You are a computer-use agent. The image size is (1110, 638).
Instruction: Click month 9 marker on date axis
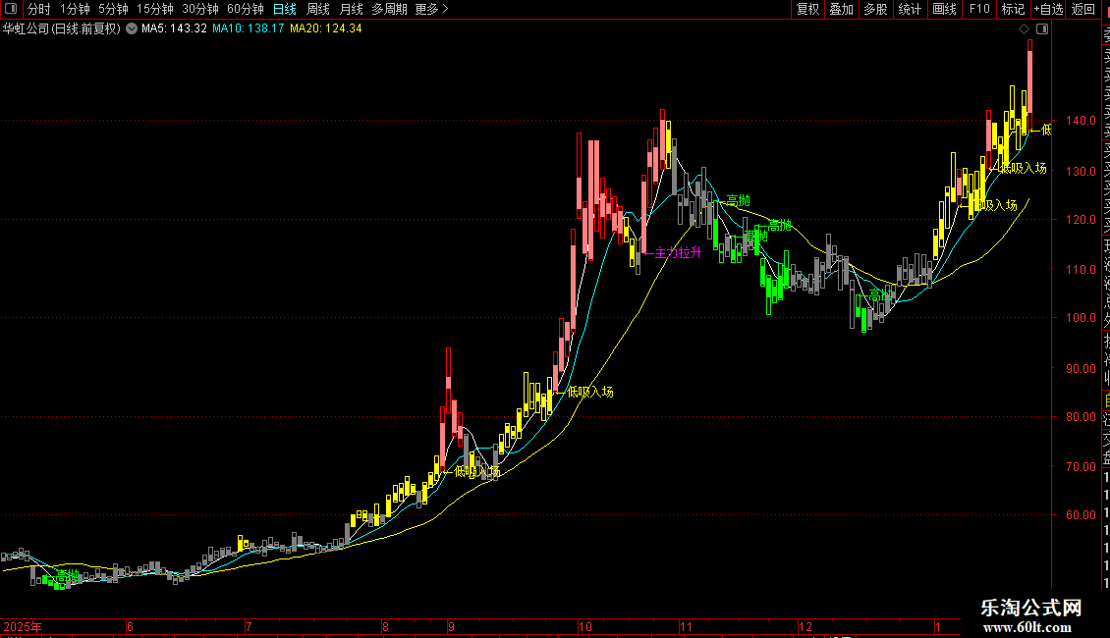point(451,626)
